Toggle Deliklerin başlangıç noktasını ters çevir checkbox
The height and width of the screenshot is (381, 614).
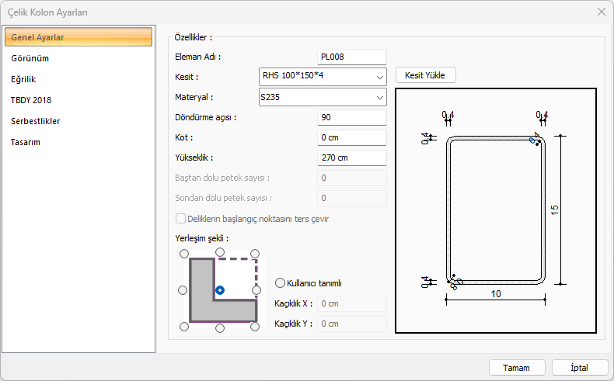pyautogui.click(x=181, y=219)
